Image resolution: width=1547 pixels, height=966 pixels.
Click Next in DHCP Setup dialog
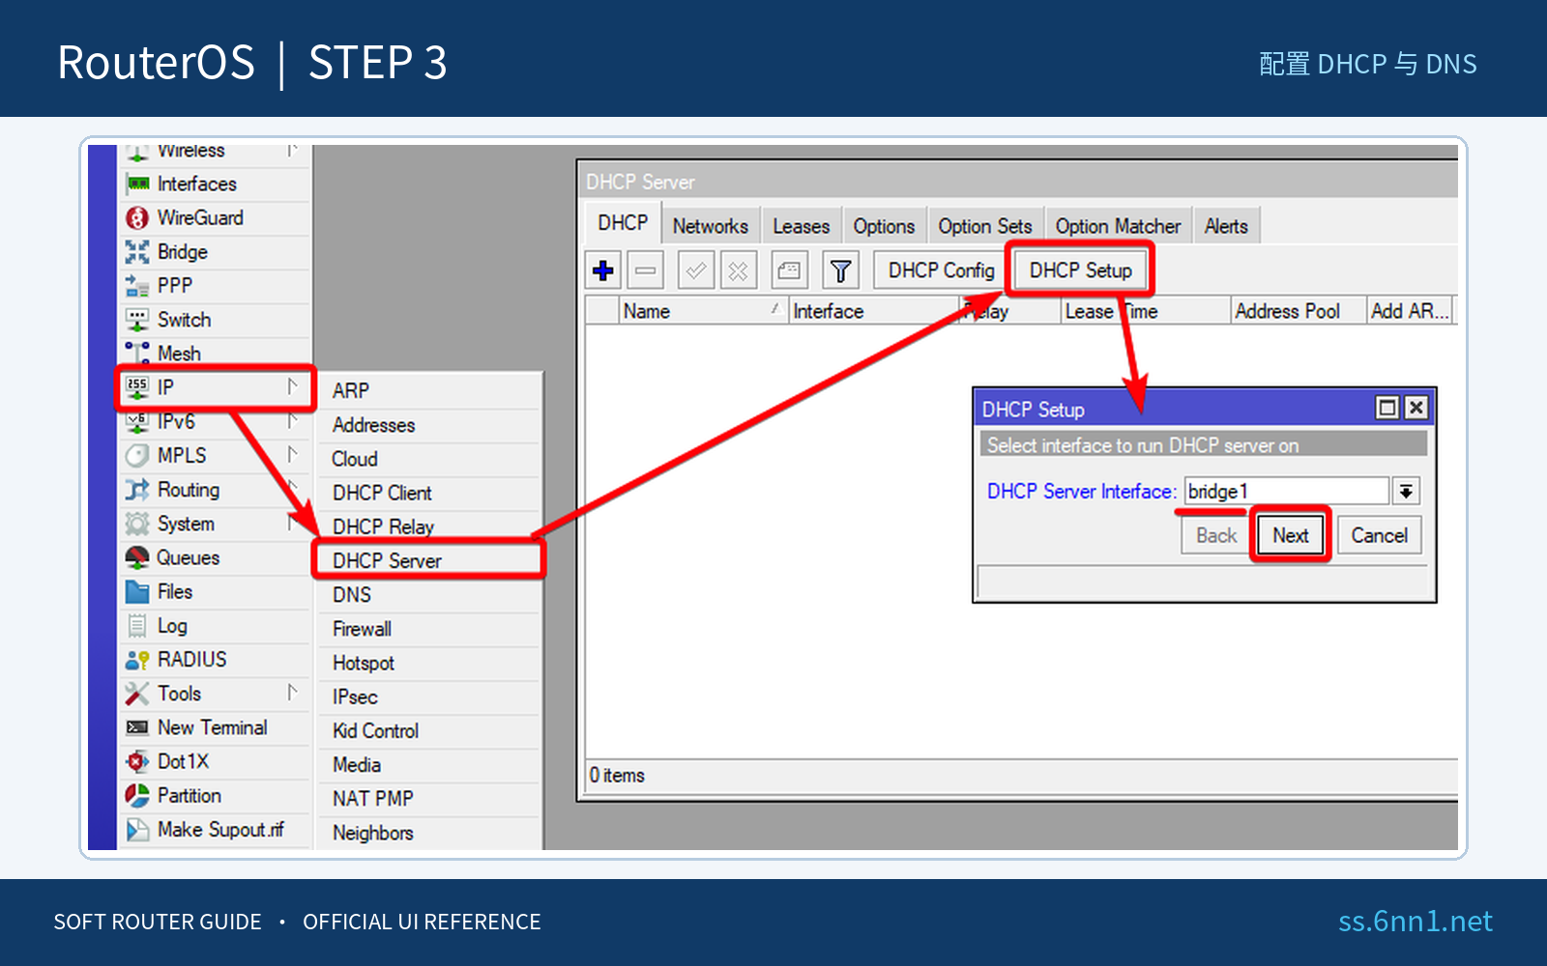pos(1291,535)
